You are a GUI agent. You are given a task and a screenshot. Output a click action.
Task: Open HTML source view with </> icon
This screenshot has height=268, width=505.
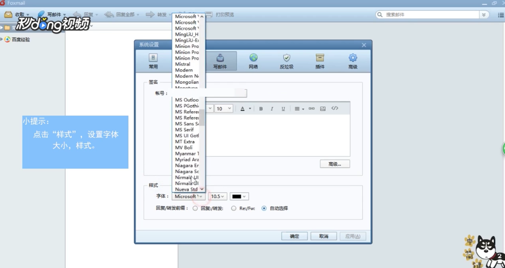334,108
